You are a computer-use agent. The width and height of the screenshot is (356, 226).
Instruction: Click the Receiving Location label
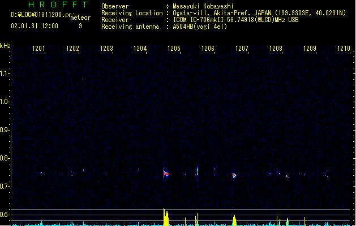pos(132,13)
